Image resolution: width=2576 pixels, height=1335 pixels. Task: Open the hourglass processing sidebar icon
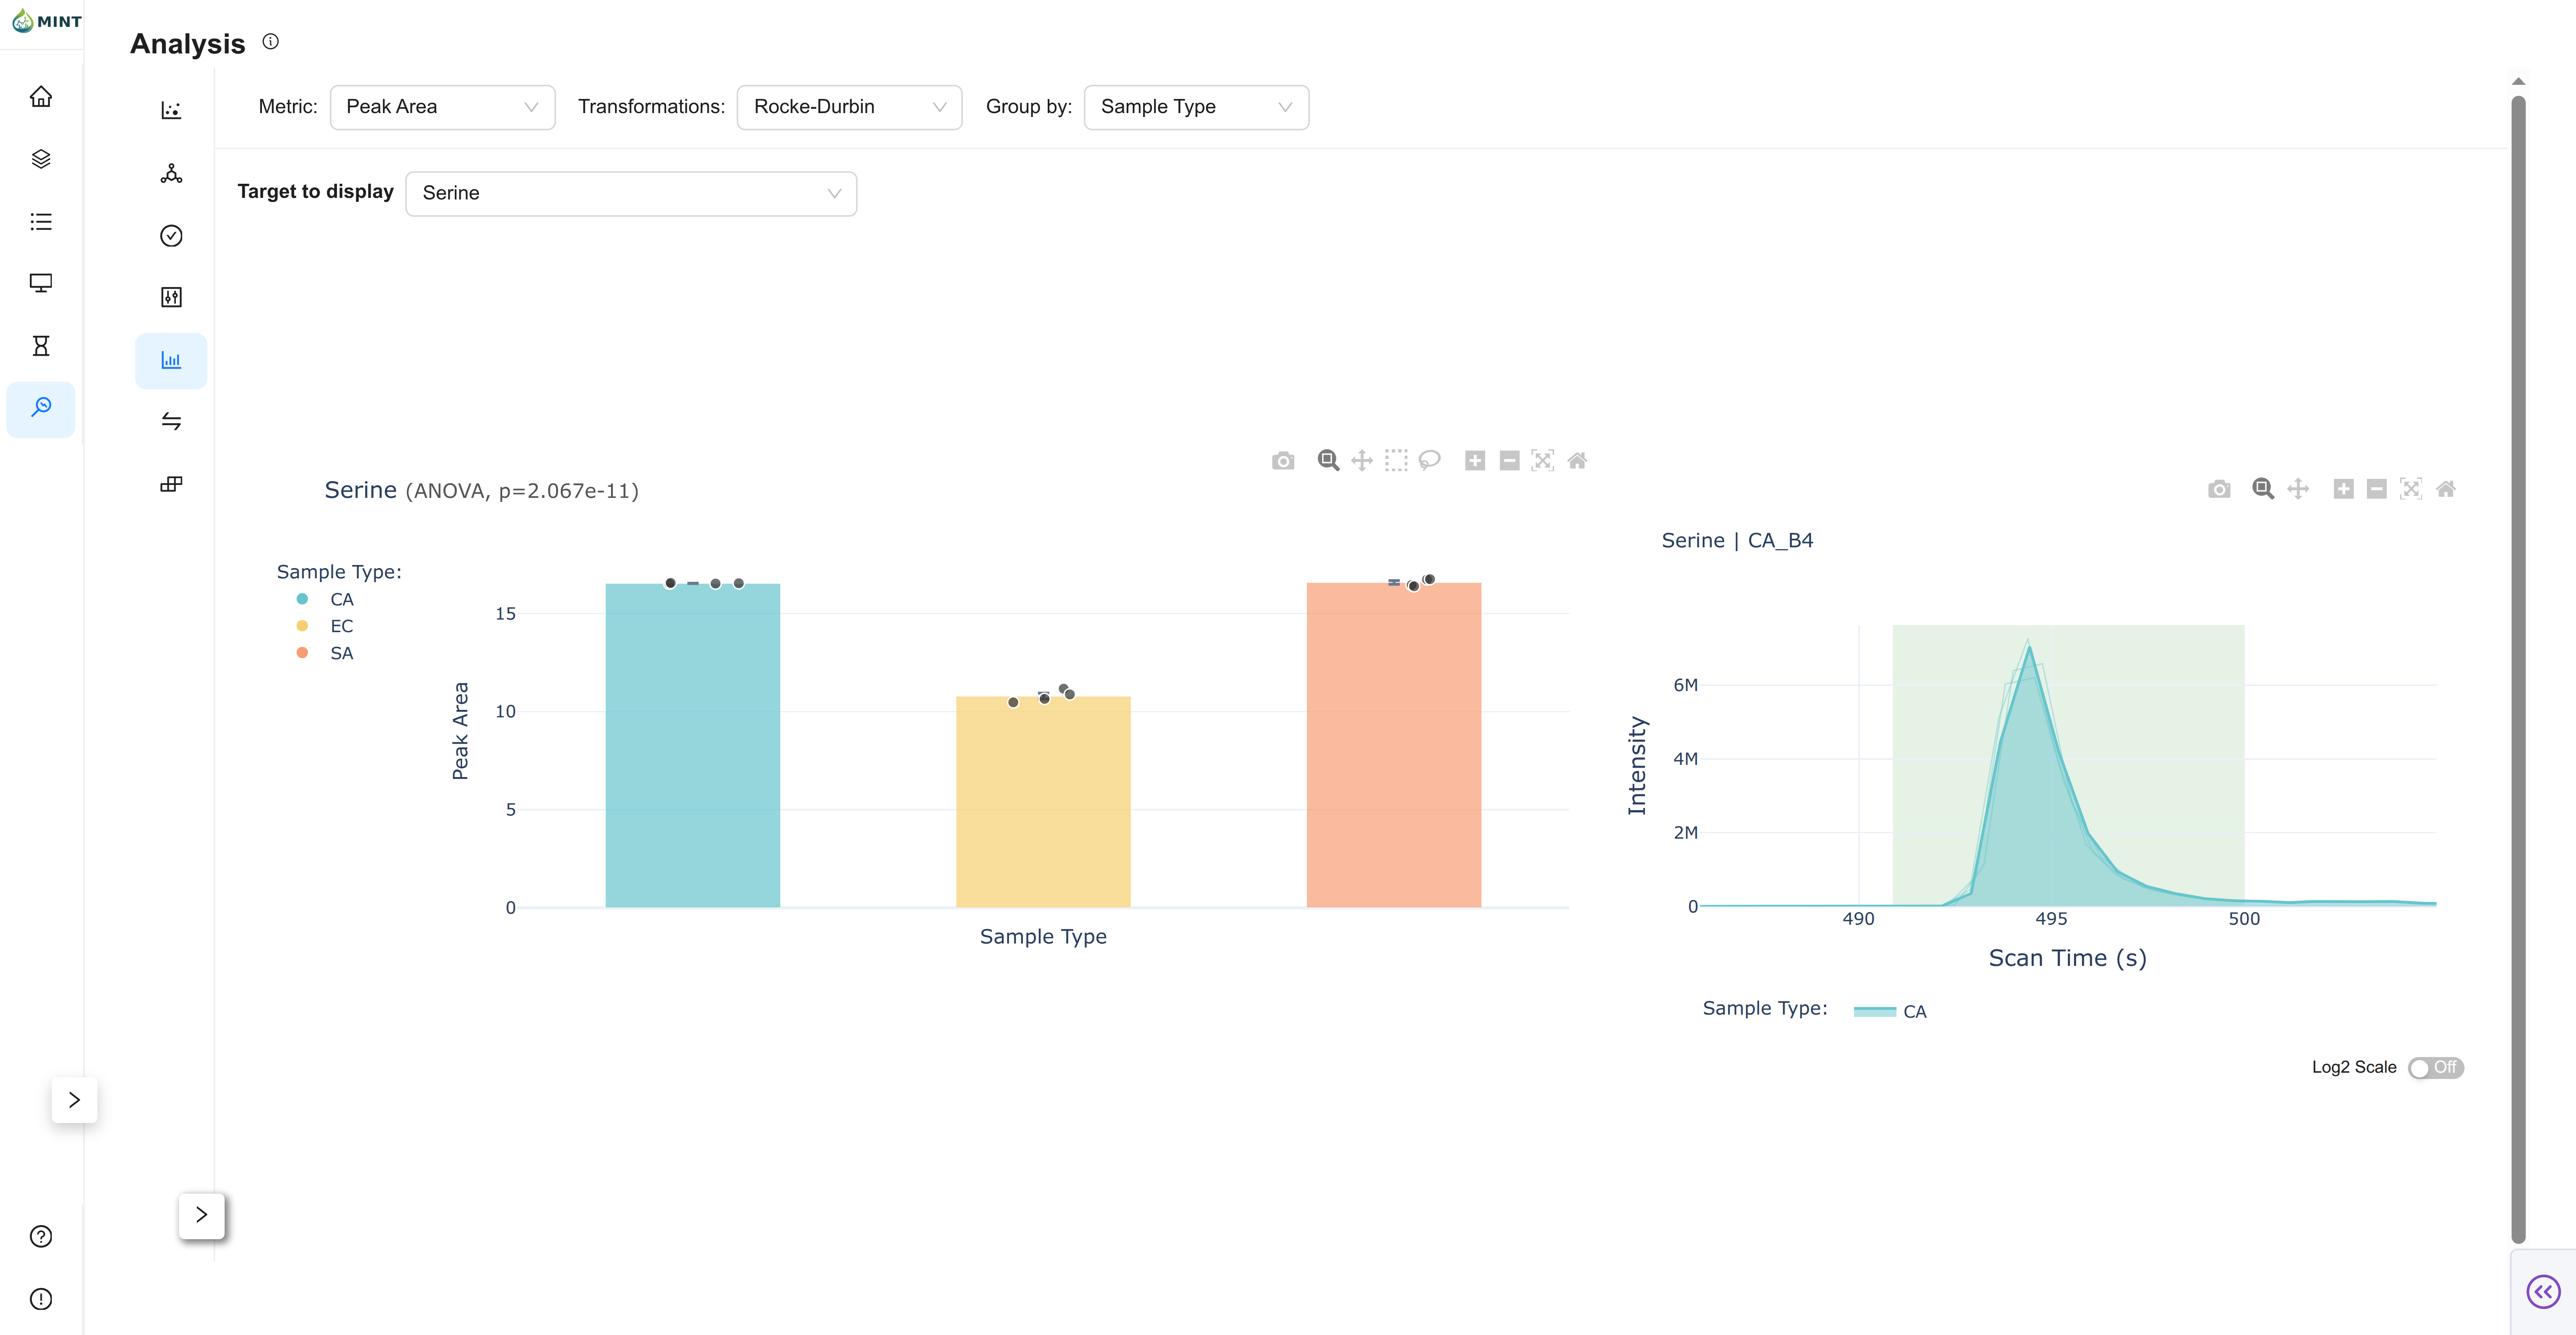[x=41, y=346]
